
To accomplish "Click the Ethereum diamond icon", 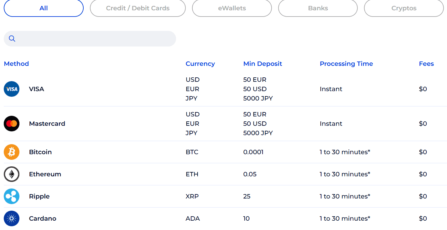I will click(x=12, y=174).
